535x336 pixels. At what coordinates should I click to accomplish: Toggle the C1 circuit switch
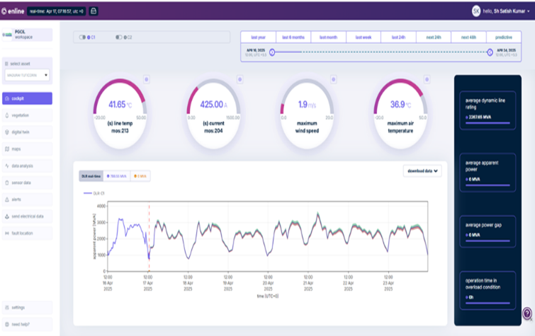click(x=83, y=37)
